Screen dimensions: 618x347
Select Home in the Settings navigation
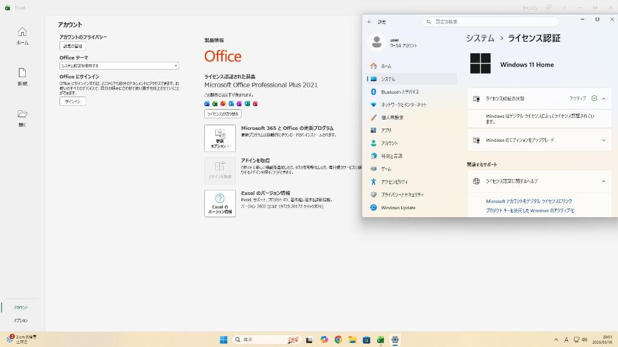388,66
